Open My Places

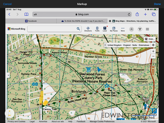point(114,29)
